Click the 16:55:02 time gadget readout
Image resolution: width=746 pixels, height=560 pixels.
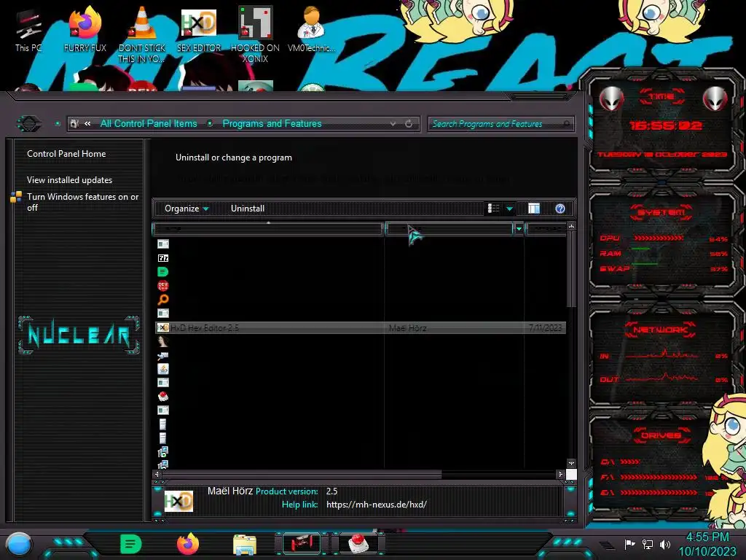666,125
